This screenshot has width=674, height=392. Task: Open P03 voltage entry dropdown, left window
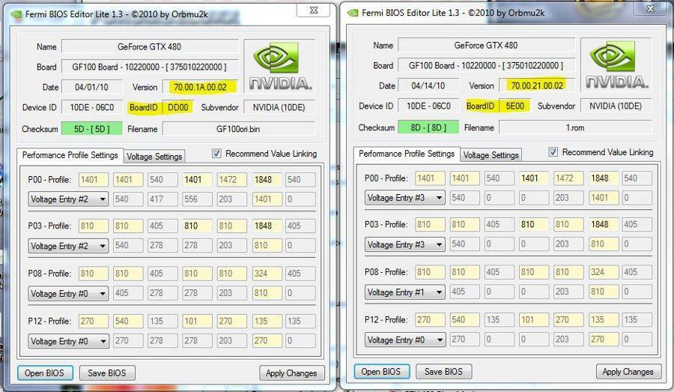point(68,246)
